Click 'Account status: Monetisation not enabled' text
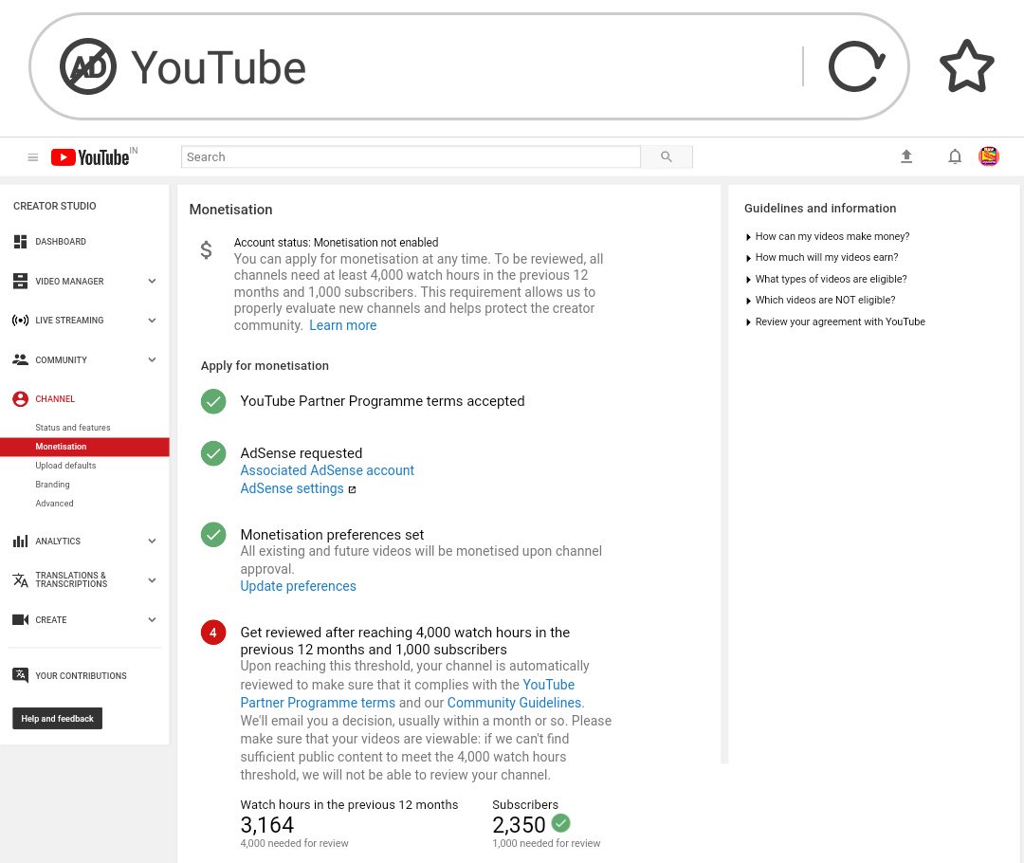 click(x=336, y=243)
